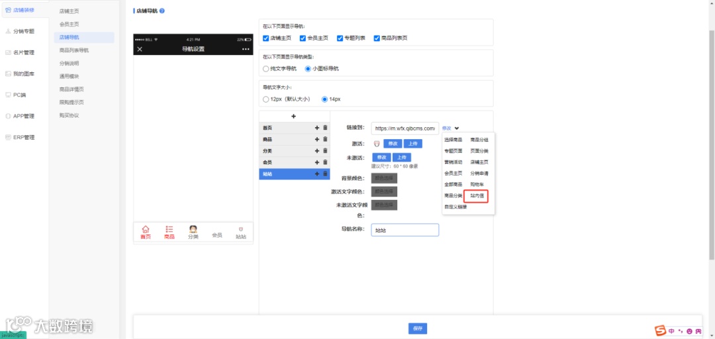
Task: Tap the 商品 list icon in preview
Action: (169, 229)
